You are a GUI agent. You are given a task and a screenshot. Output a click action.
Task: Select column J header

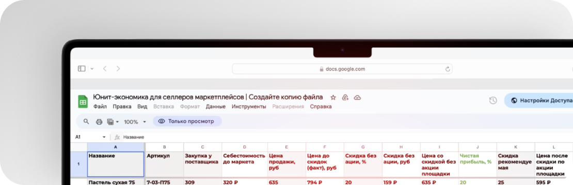point(477,147)
